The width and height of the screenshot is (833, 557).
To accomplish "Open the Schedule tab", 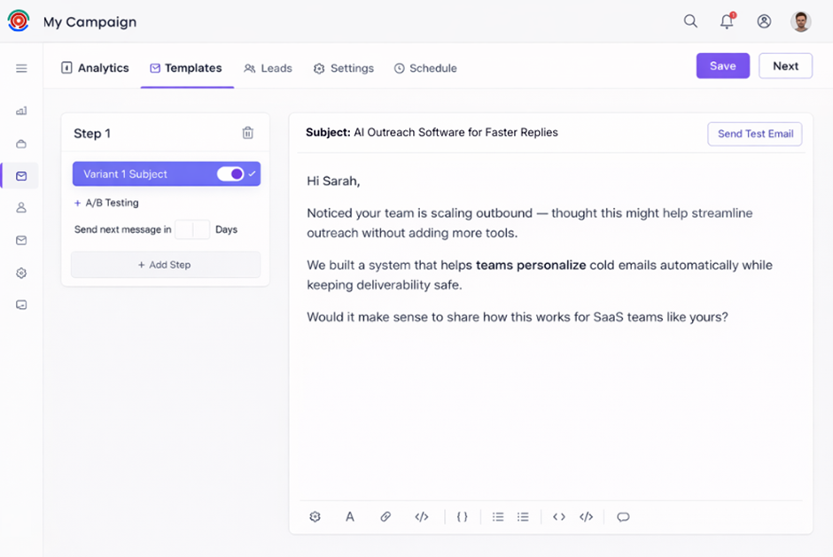I will coord(425,68).
